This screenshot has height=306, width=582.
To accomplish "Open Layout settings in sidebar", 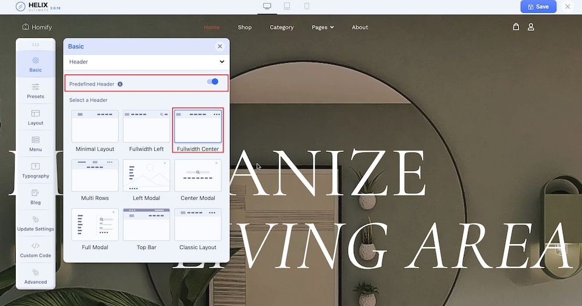I will pyautogui.click(x=36, y=117).
